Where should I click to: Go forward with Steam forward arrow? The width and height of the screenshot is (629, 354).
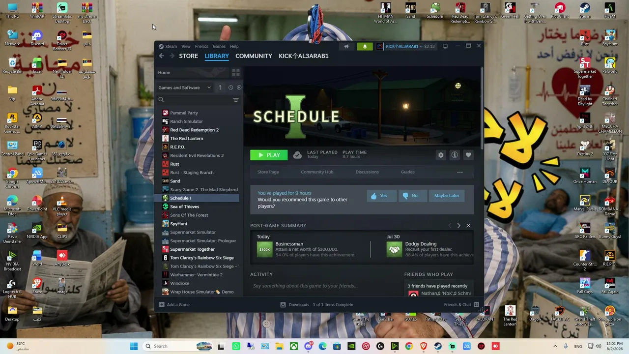pyautogui.click(x=172, y=56)
